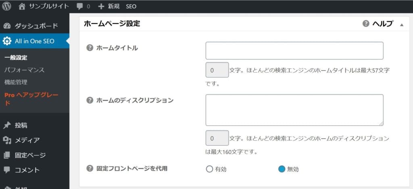Open ヘルプ question mark icon in panel header
The height and width of the screenshot is (189, 413).
366,24
